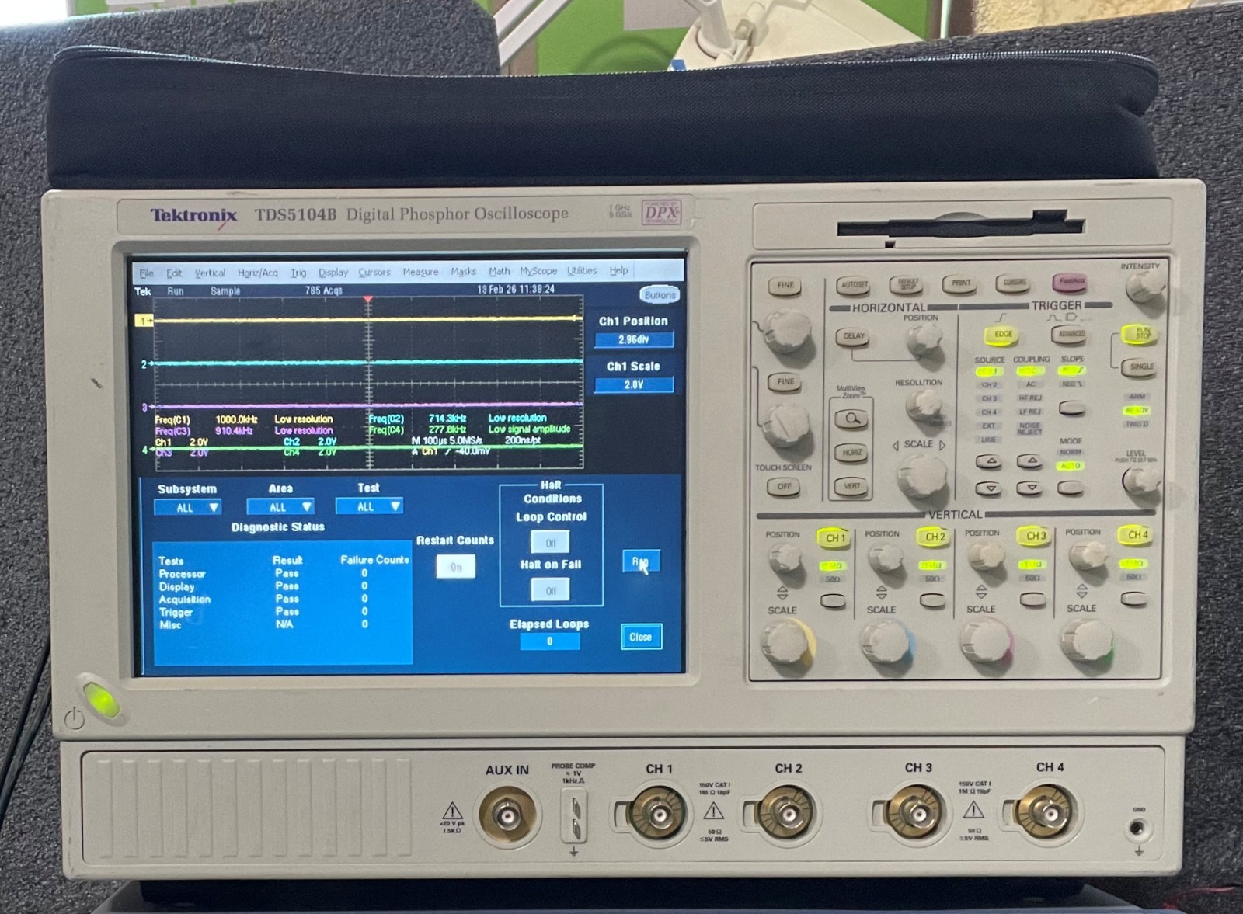Close the diagnostics panel with Close
This screenshot has width=1243, height=914.
click(x=641, y=637)
